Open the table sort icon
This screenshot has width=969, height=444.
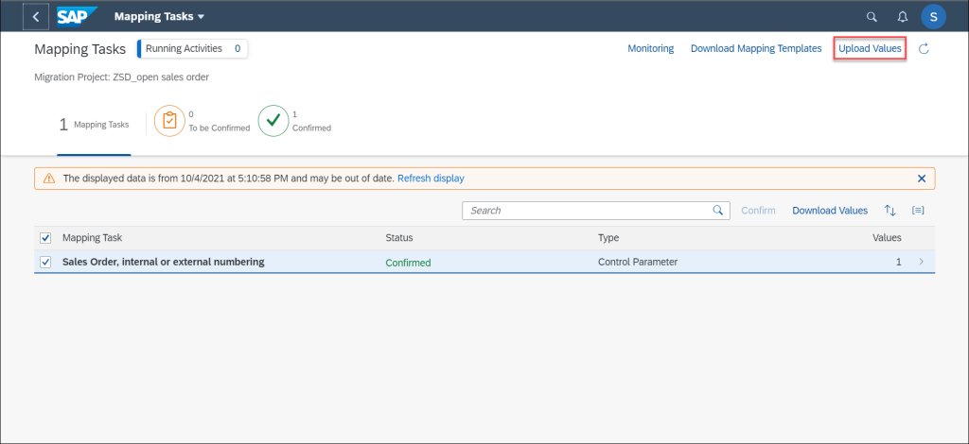coord(890,211)
